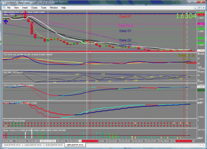Minimize the inner chart window
Viewport: 207px width, 149px height.
click(x=196, y=8)
